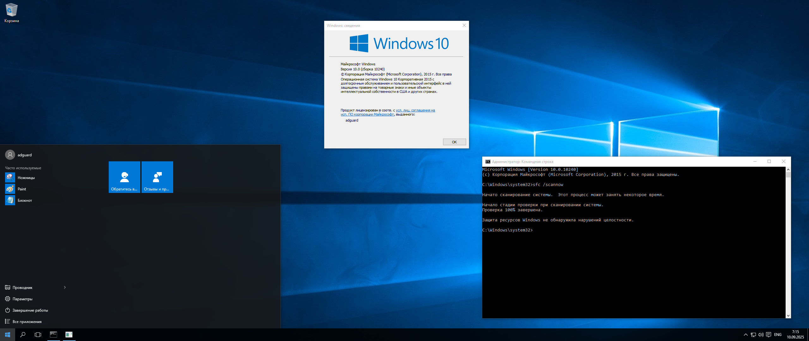Screen dimensions: 809x341
Task: Open taskbar clock and date flyout
Action: pos(795,335)
